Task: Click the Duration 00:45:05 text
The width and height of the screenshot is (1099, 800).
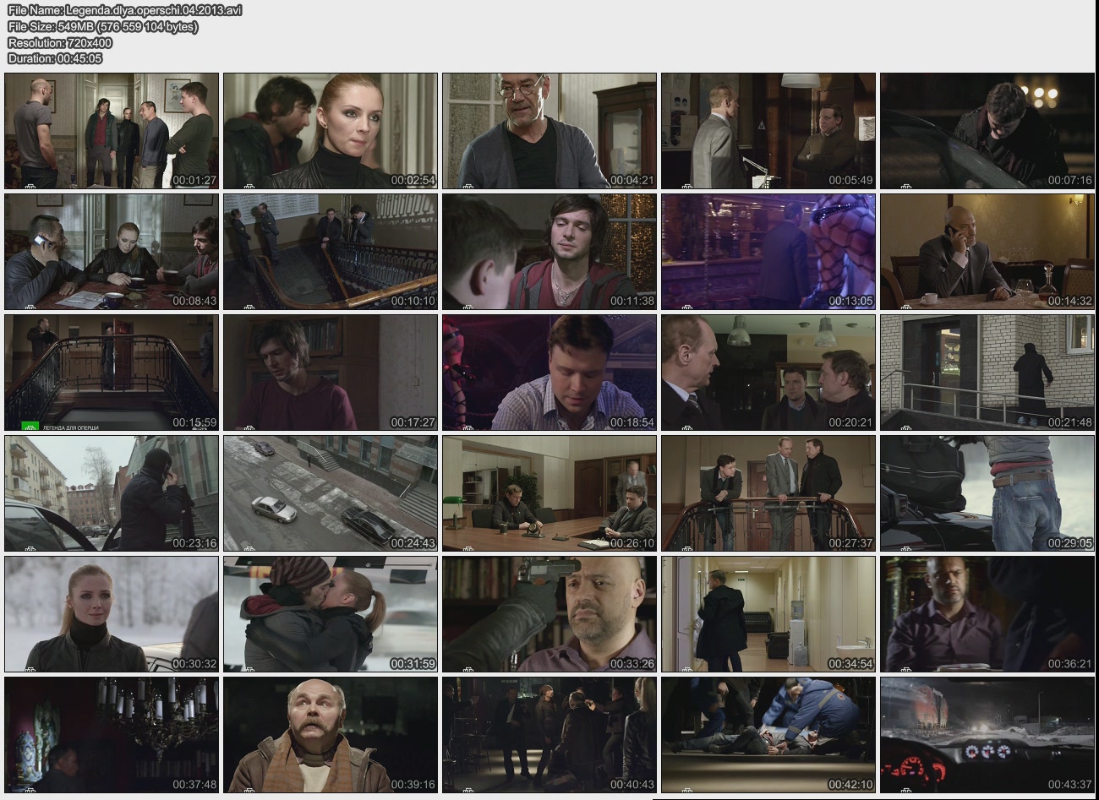Action: point(55,58)
